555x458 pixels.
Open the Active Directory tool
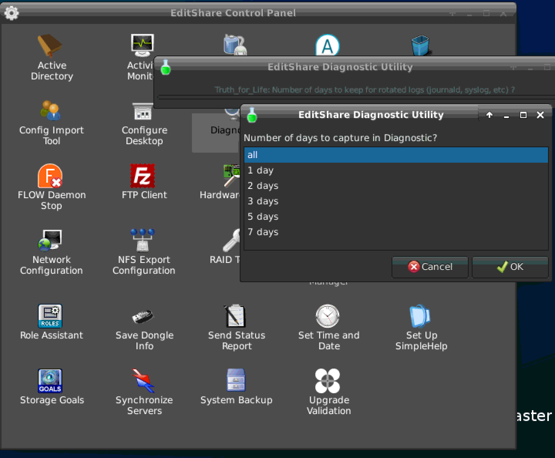pos(51,57)
